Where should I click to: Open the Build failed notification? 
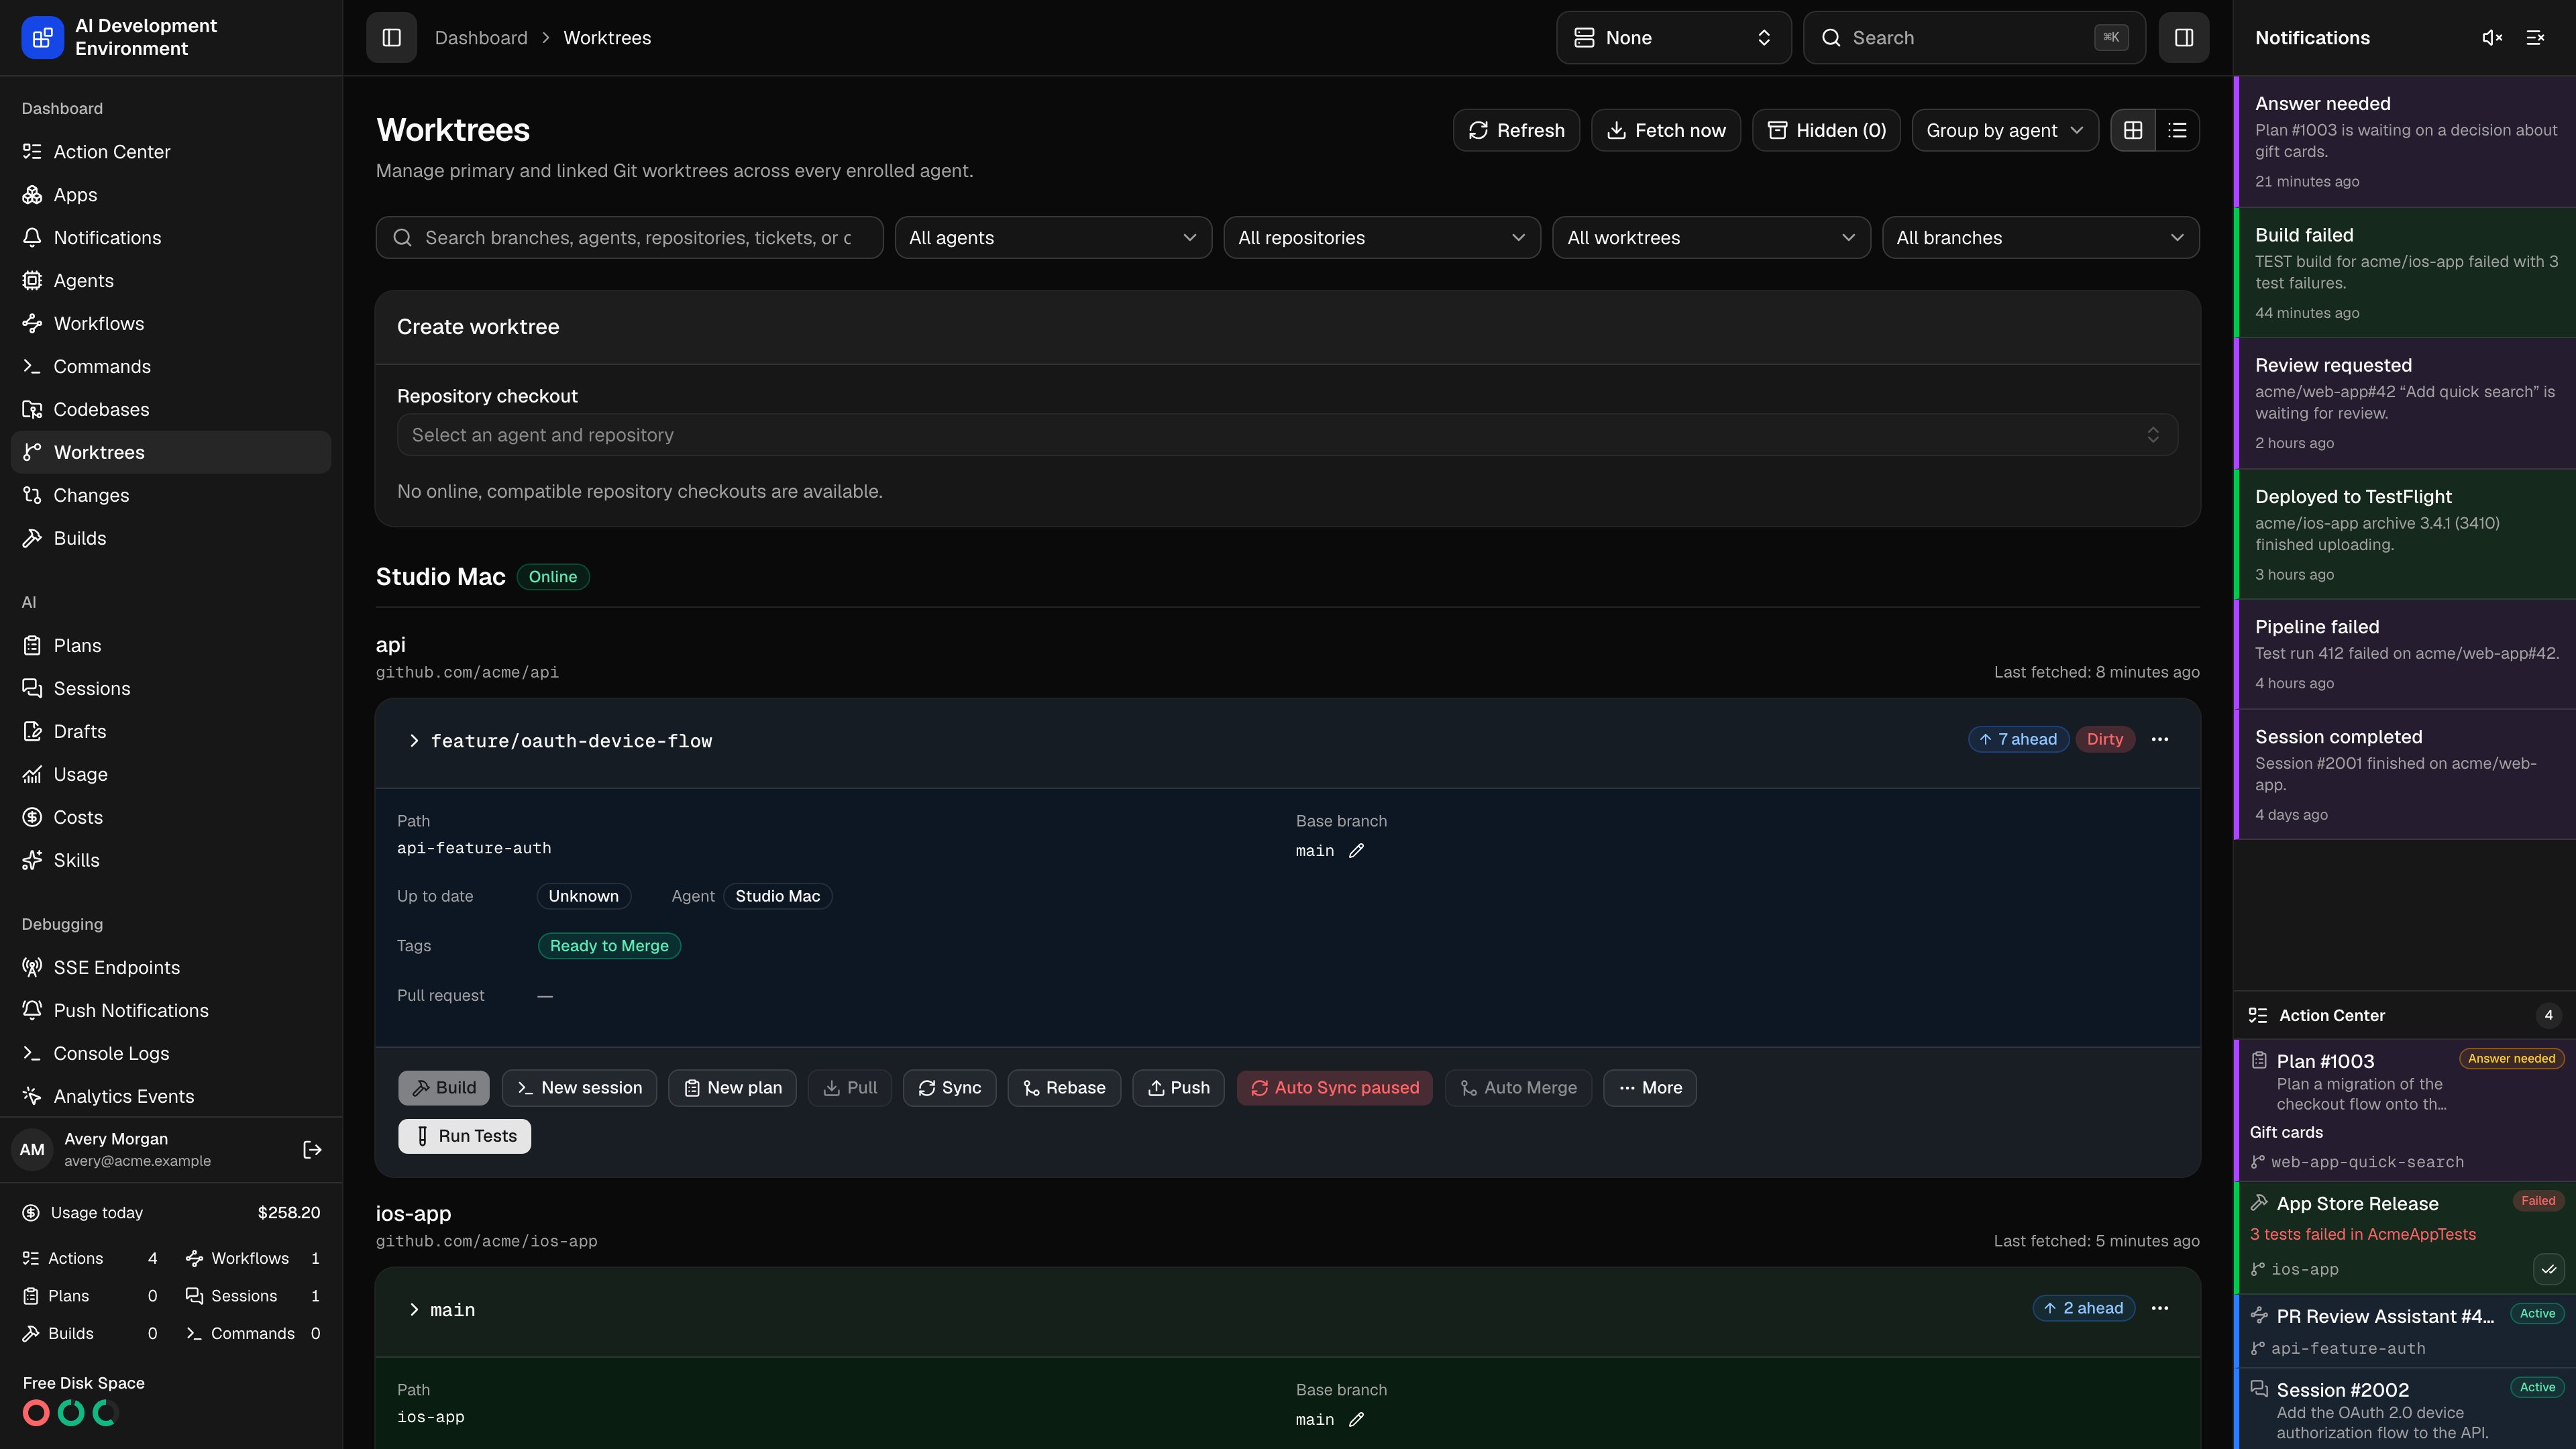point(2405,273)
